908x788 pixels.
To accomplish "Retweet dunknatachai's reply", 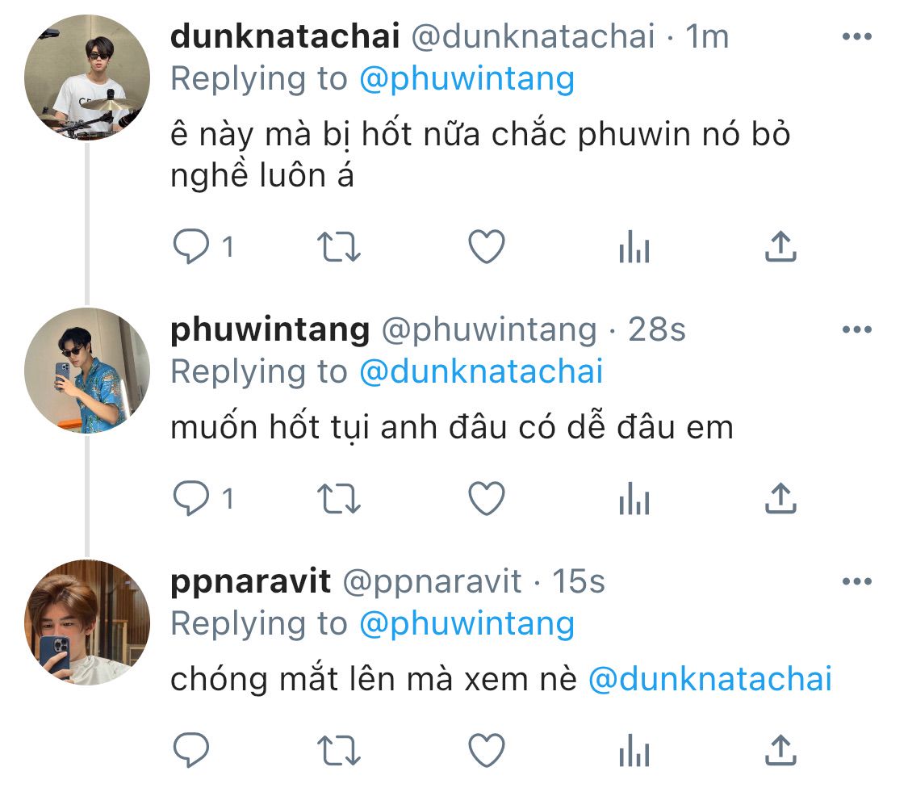I will pyautogui.click(x=339, y=248).
